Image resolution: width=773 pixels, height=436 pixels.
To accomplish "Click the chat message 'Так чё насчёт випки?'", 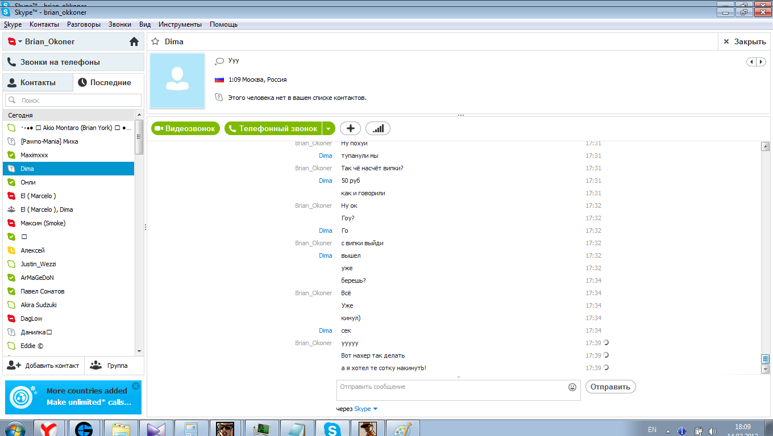I will click(x=372, y=168).
